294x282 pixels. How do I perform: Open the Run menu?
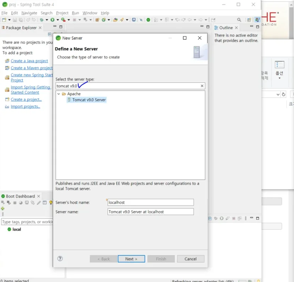[x=75, y=13]
